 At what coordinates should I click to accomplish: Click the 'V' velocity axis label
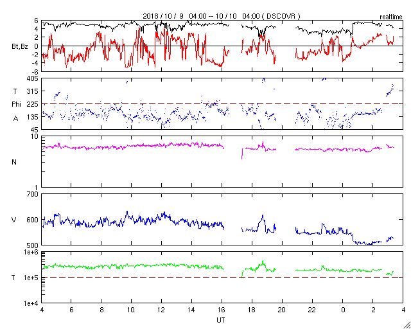(14, 220)
